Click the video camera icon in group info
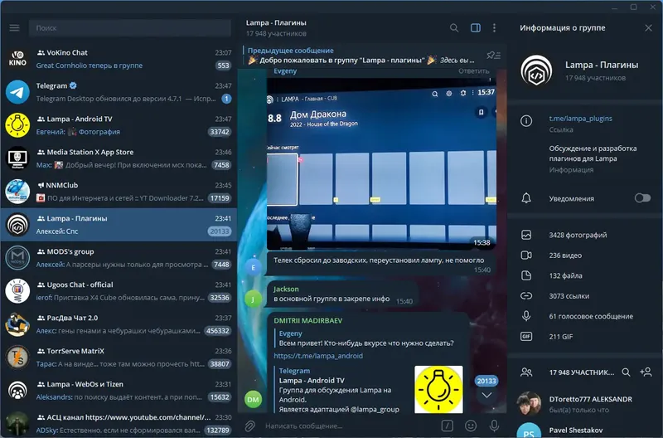The width and height of the screenshot is (663, 438). pyautogui.click(x=526, y=255)
